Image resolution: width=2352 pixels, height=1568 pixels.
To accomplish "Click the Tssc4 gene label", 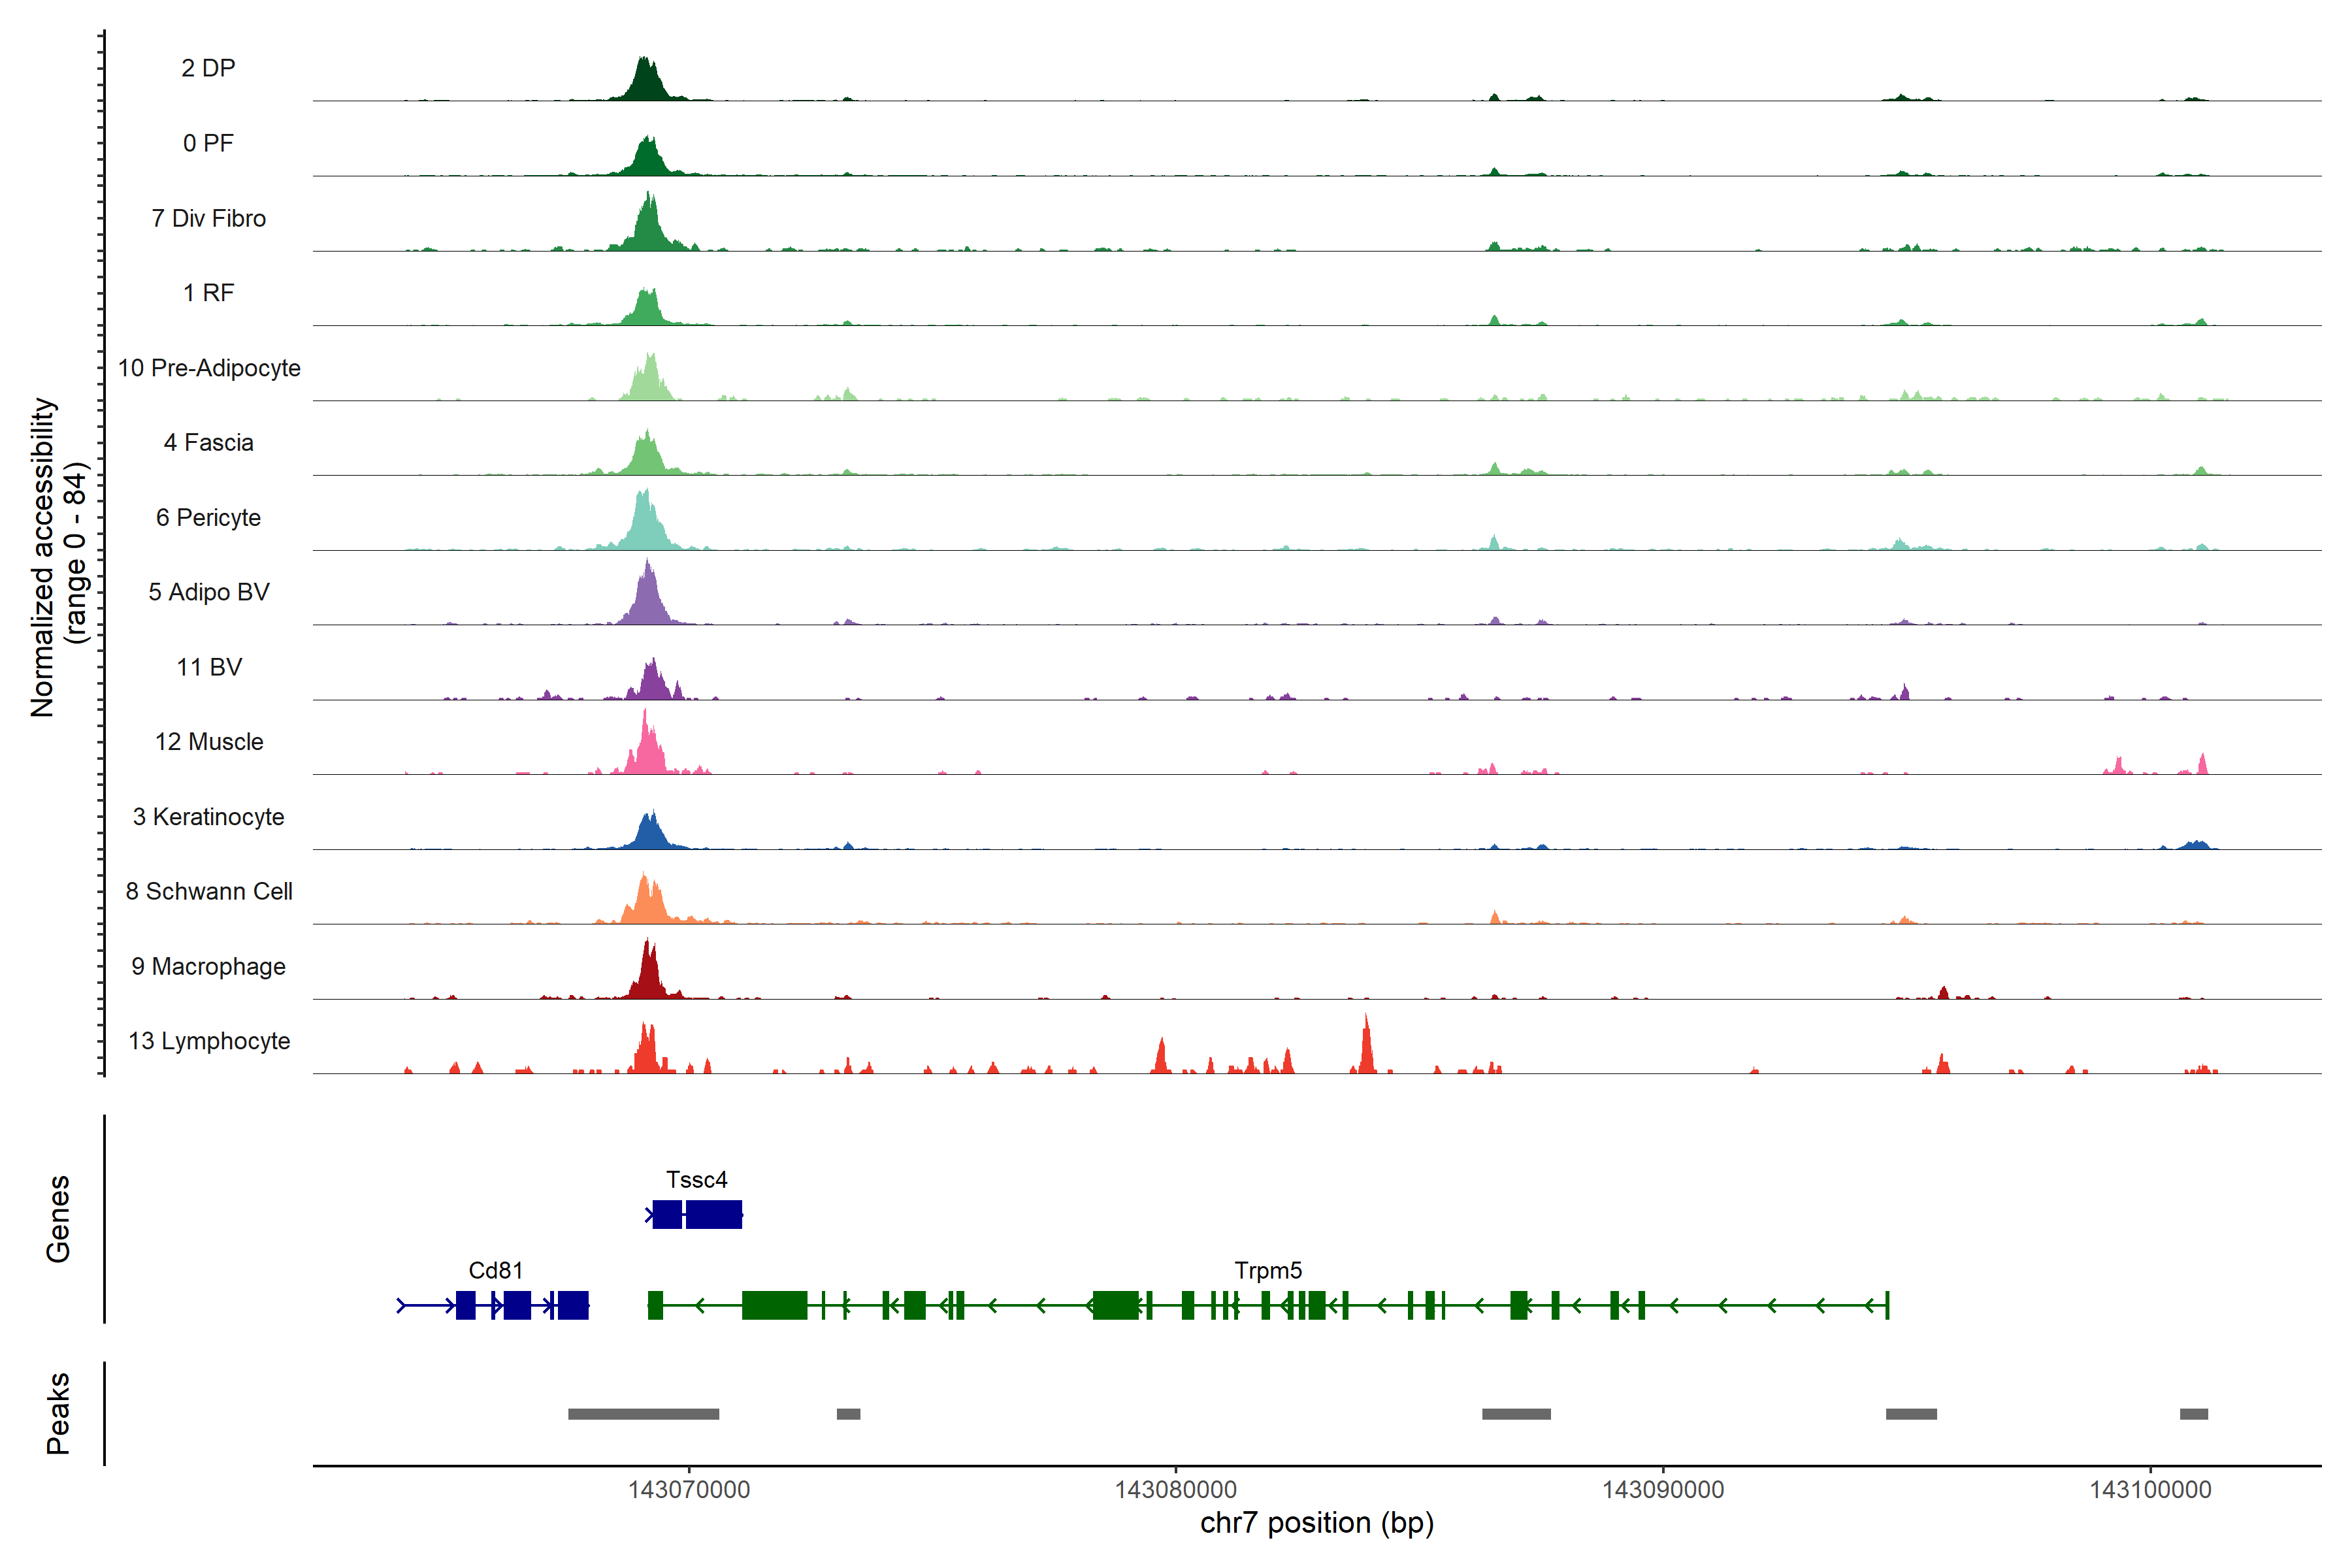I will point(696,1180).
